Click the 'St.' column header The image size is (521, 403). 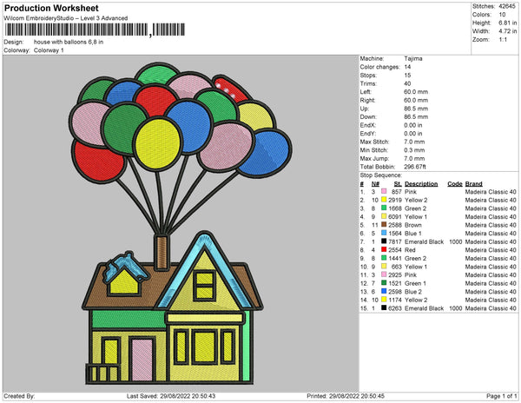coord(398,184)
